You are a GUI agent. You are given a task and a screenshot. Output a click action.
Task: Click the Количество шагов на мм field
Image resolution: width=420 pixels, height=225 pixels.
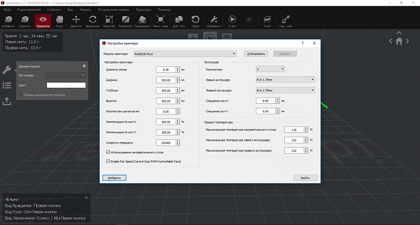[x=166, y=111]
